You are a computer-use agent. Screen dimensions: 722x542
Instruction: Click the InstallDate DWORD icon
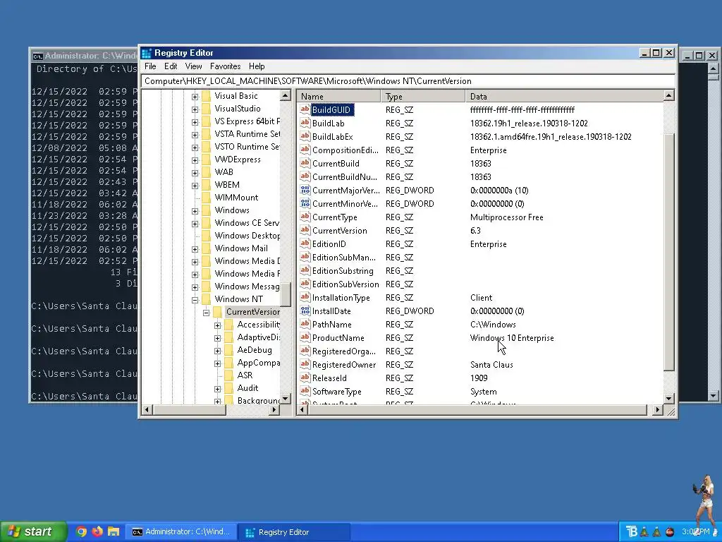tap(305, 311)
